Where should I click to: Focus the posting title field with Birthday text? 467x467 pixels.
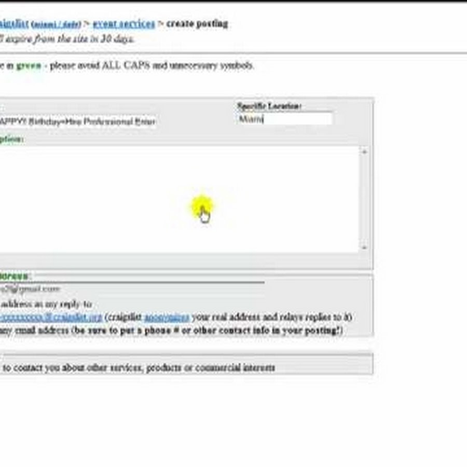[78, 121]
